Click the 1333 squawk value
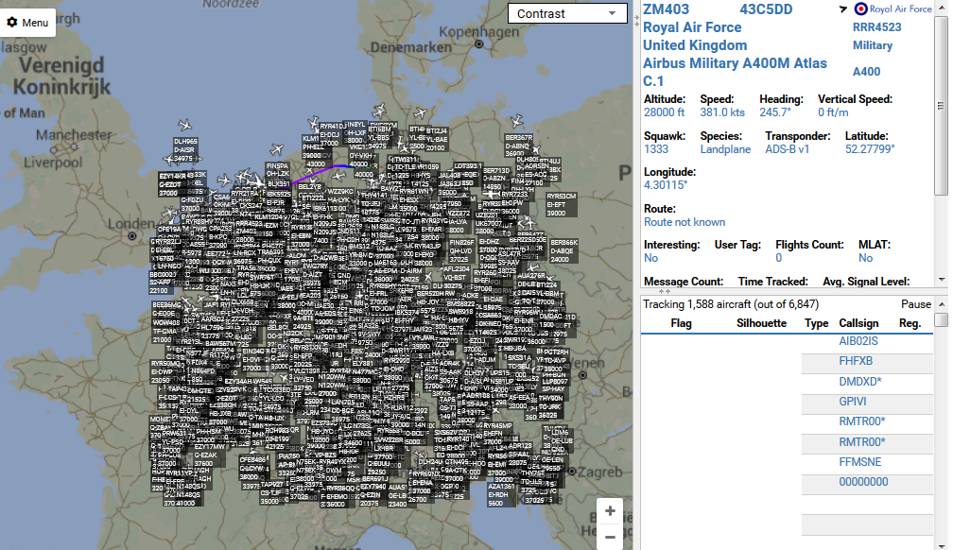This screenshot has height=550, width=953. point(656,149)
